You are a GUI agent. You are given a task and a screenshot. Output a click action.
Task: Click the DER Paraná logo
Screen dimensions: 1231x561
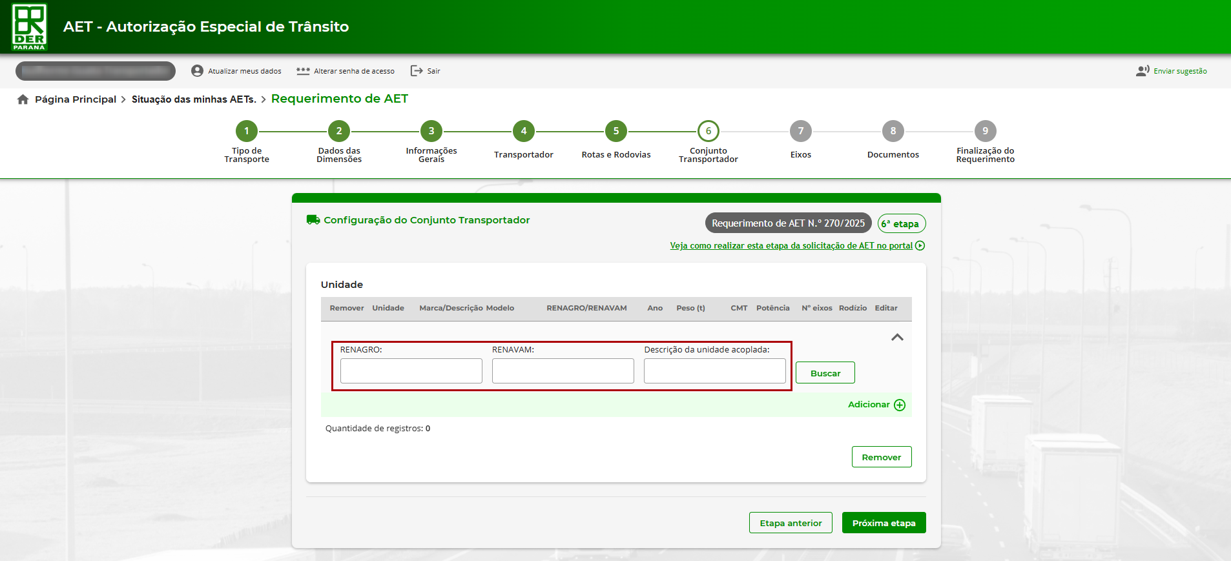click(x=30, y=26)
